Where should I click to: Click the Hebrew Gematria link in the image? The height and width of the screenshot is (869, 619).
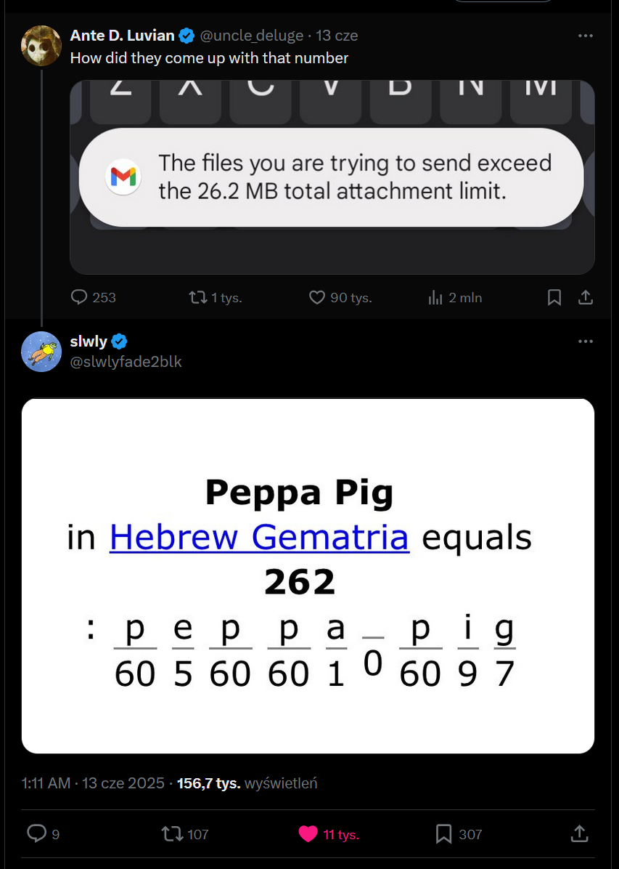pyautogui.click(x=259, y=538)
